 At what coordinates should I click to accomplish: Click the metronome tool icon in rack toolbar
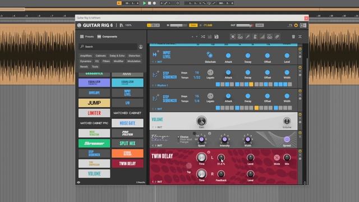255,36
